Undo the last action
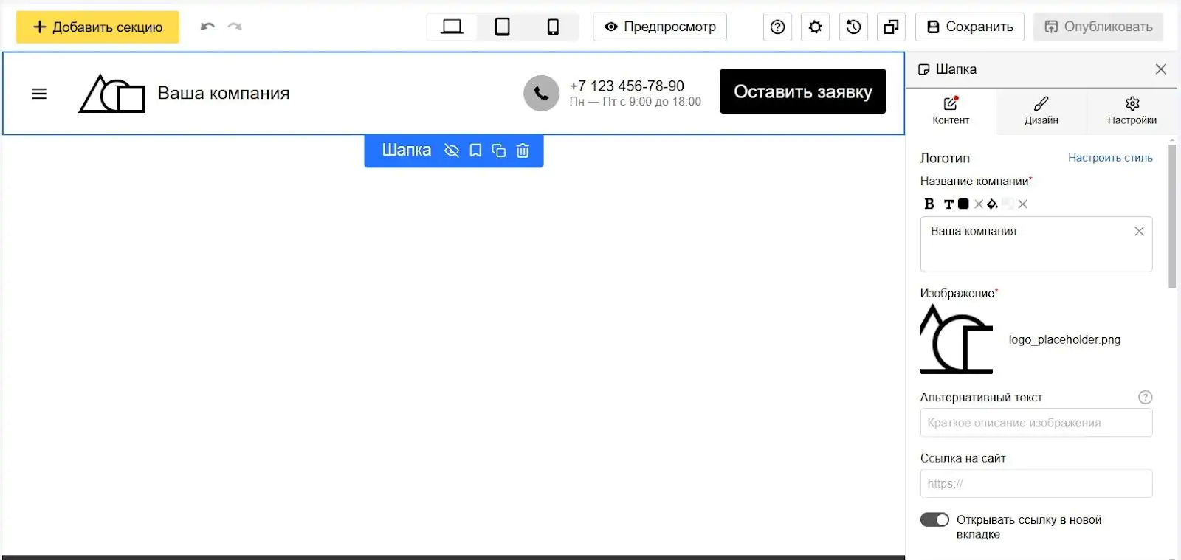Image resolution: width=1181 pixels, height=560 pixels. [207, 27]
